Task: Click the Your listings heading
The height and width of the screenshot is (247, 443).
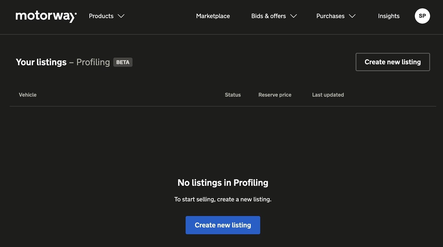Action: pos(41,62)
